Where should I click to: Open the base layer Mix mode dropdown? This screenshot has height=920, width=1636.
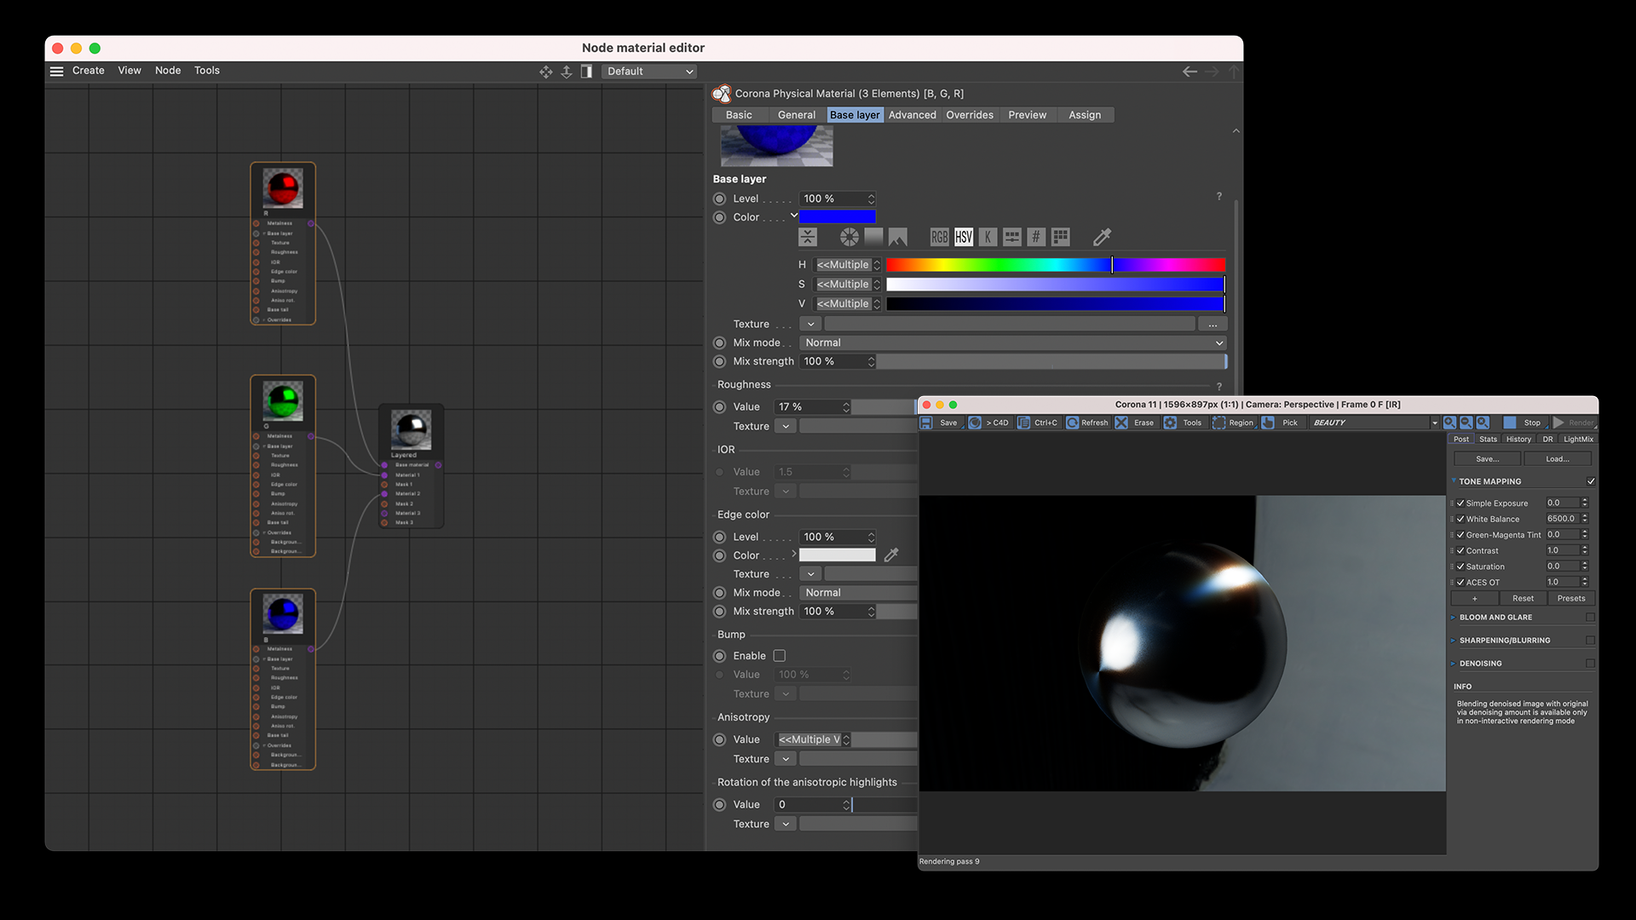[1013, 342]
